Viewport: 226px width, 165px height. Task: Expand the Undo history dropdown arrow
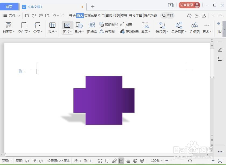point(58,16)
